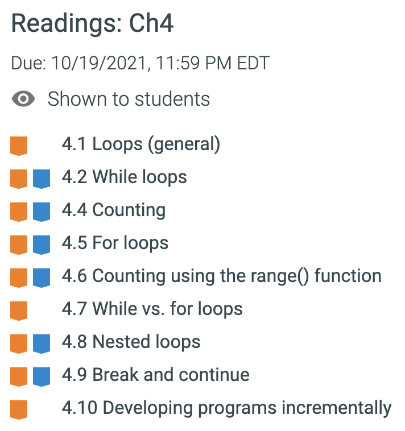Open section 4.2 While loops

click(x=124, y=177)
